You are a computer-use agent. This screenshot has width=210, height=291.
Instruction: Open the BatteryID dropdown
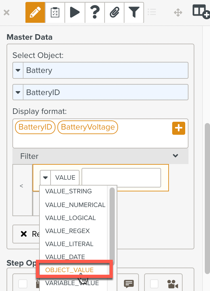18,92
